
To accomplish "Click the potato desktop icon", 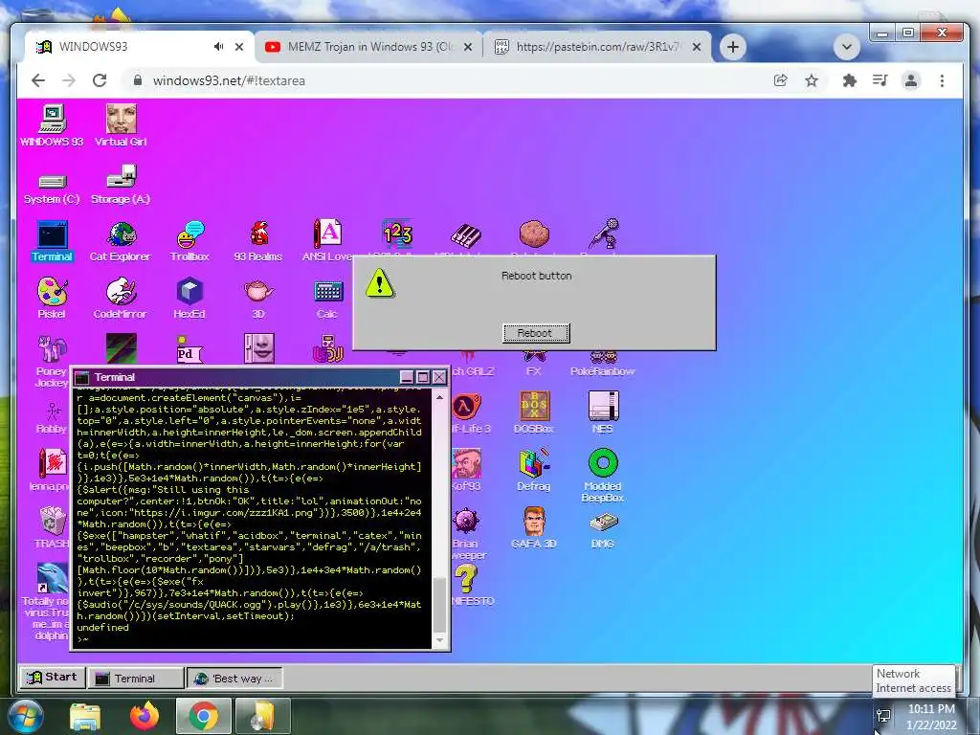I will coord(534,234).
